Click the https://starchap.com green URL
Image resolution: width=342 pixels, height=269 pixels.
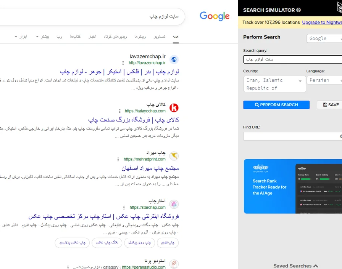147,208
